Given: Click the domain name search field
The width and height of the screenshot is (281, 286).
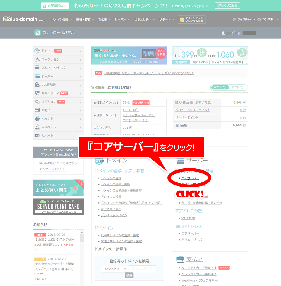Looking at the screenshot, I should 143,269.
